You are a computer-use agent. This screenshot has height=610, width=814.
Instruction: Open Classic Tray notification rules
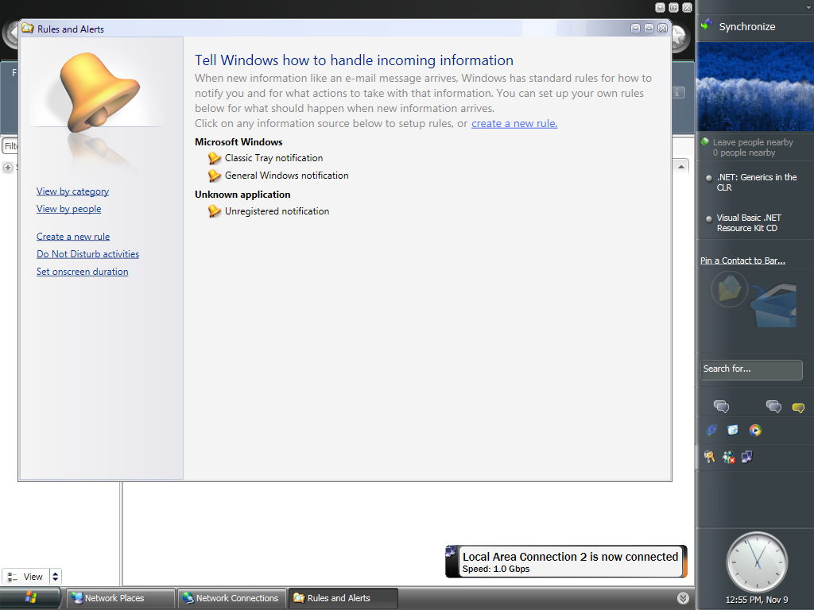(x=273, y=158)
